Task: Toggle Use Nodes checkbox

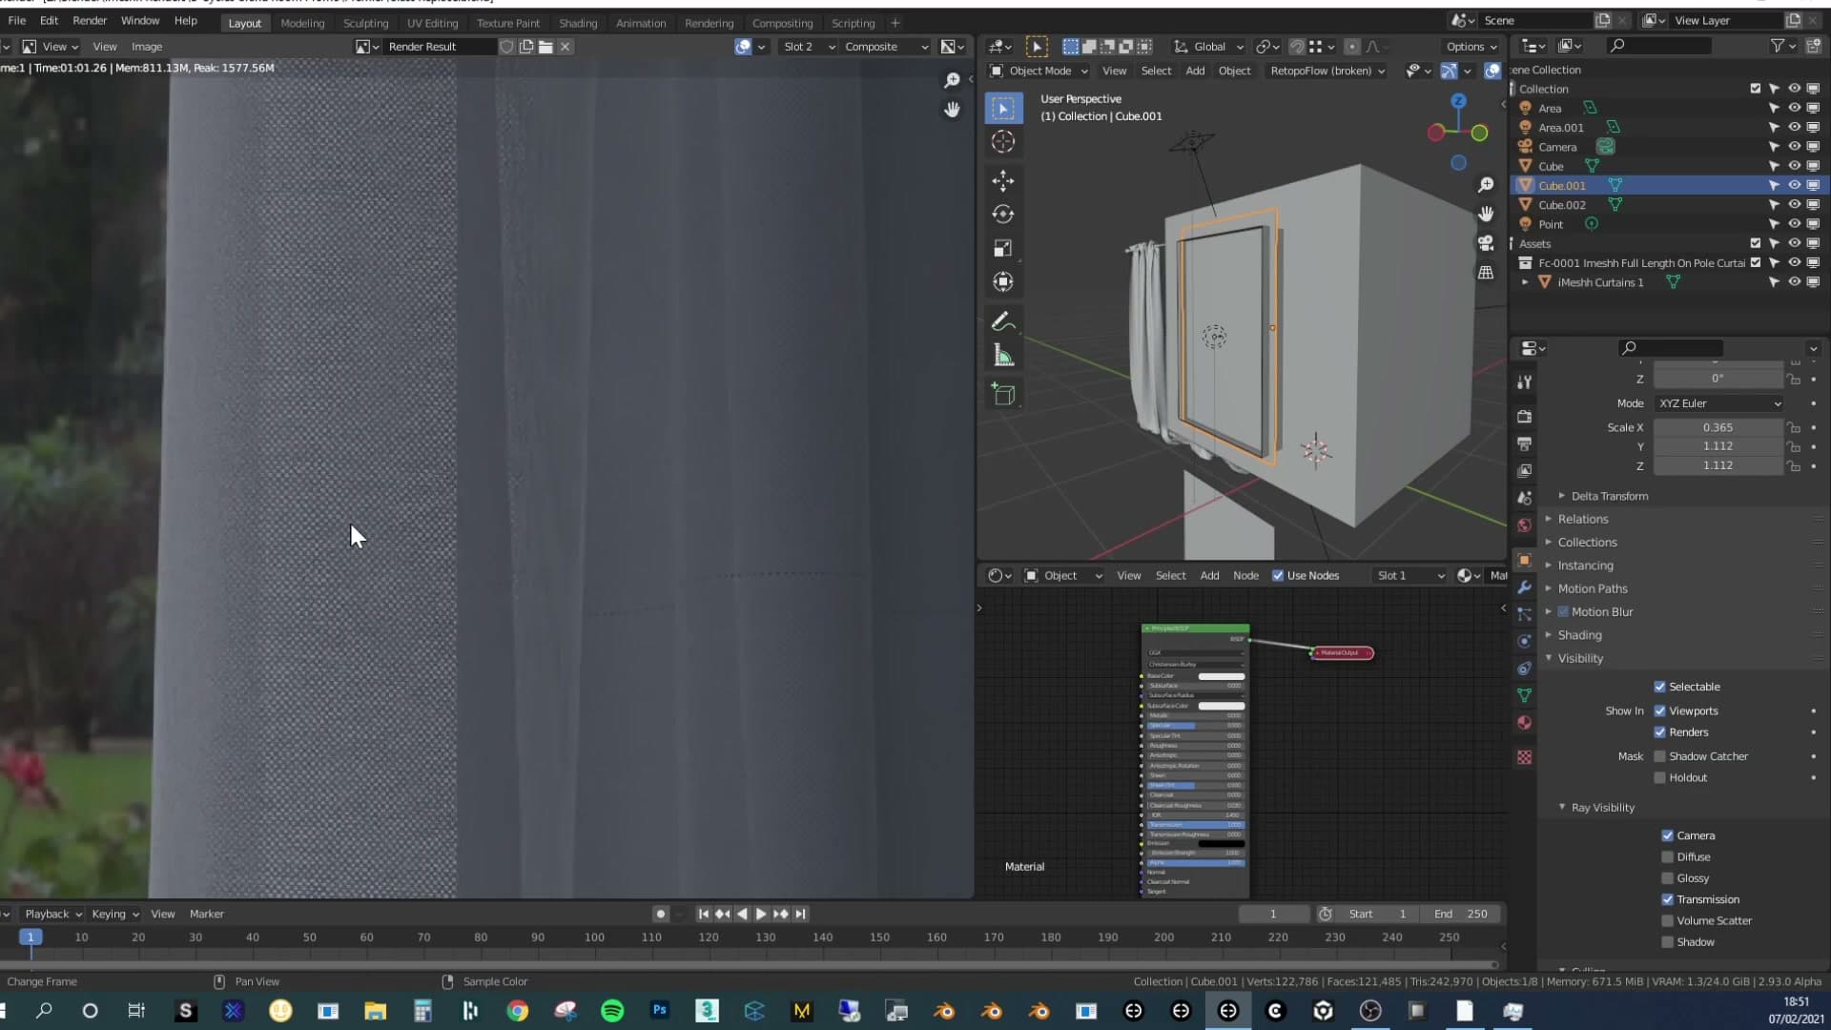Action: pos(1278,575)
